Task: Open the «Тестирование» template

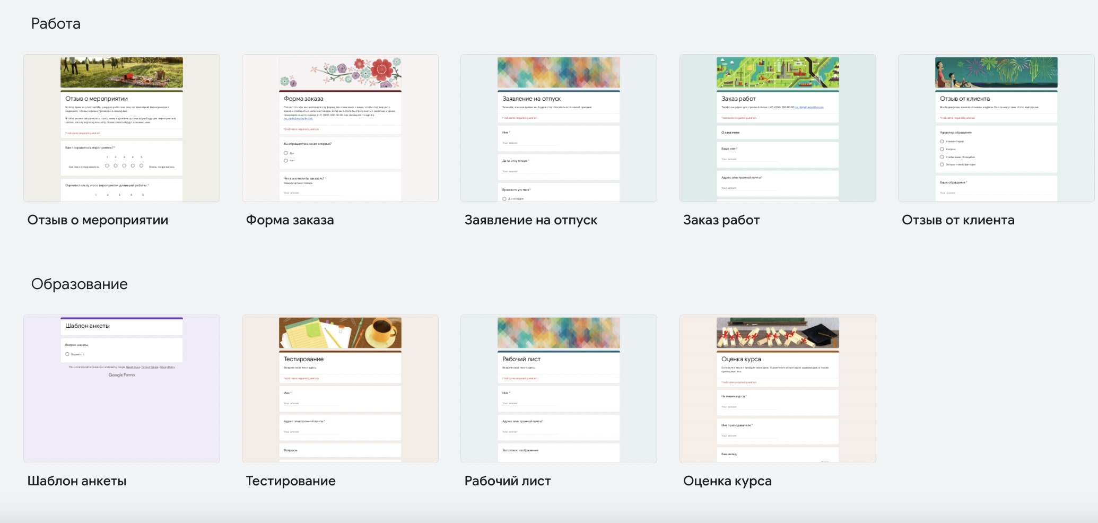Action: [340, 388]
